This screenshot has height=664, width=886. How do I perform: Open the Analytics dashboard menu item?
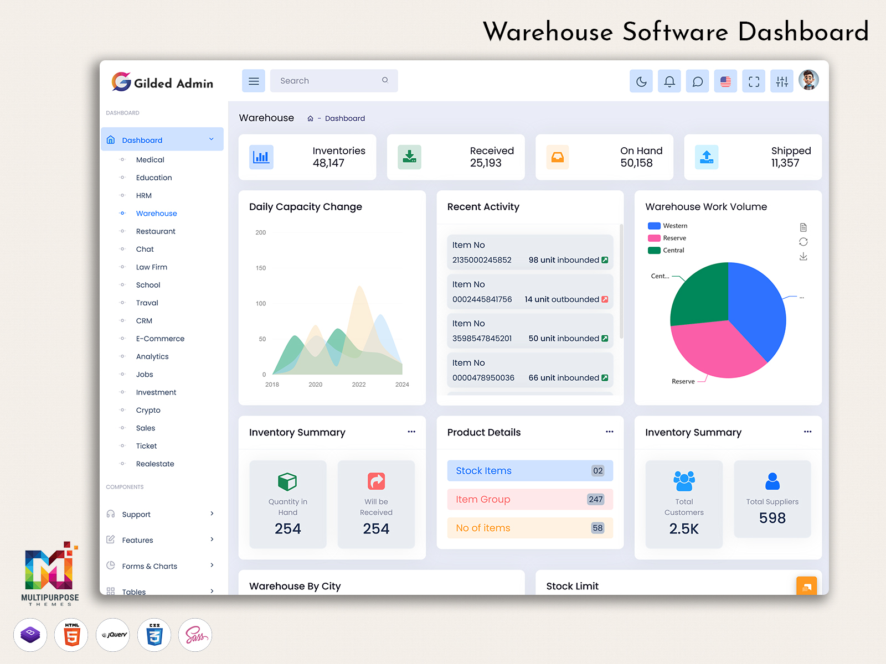[152, 357]
